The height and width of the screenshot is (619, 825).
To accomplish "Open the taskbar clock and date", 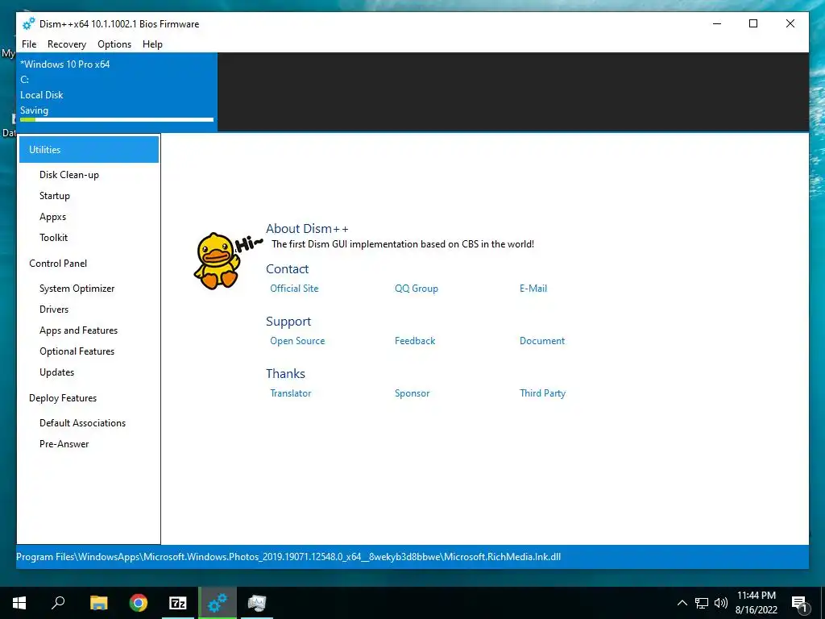I will [x=756, y=603].
